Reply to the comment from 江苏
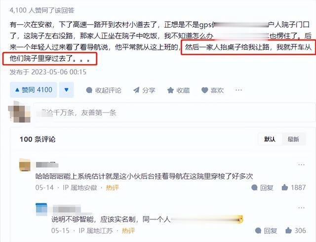 coord(266,231)
